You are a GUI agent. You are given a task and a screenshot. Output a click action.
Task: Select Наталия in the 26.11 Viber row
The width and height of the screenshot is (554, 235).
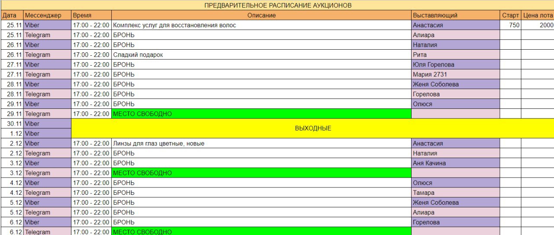[456, 45]
